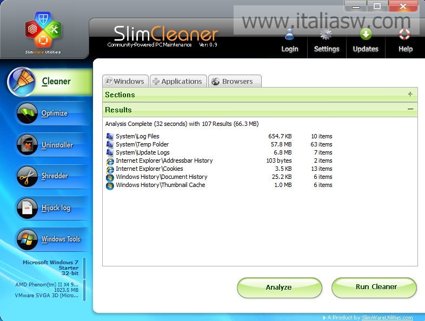The image size is (425, 321).
Task: Click the Microsoft Windows 7 Starter info
Action: (x=51, y=267)
